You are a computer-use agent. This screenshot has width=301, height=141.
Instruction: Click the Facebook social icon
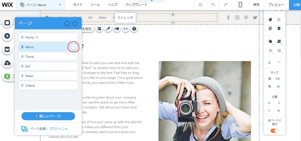228,18
